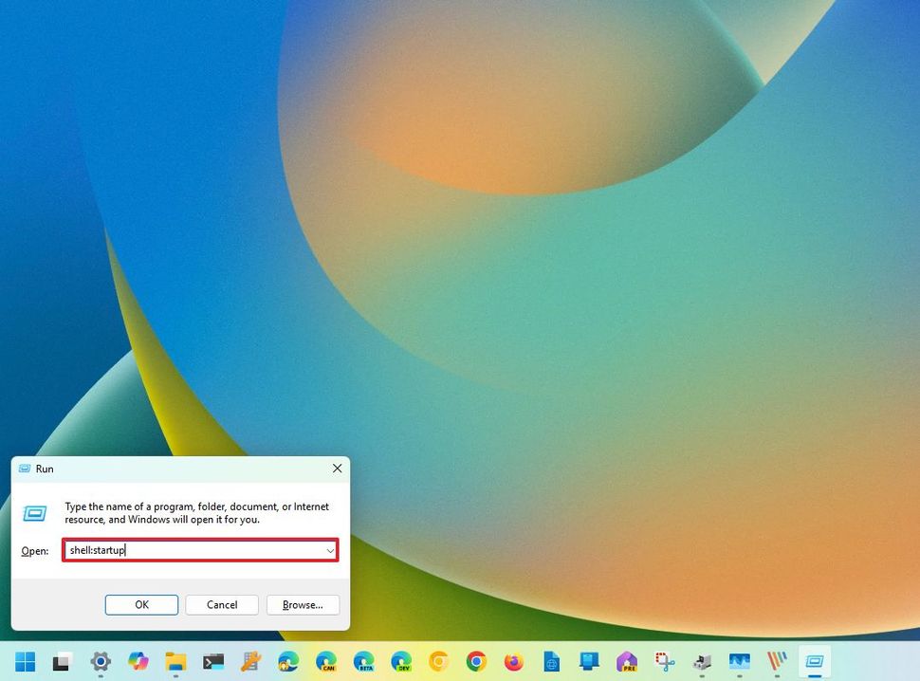Screen dimensions: 920x681
Task: Open Google Chrome from the taskbar
Action: [475, 661]
